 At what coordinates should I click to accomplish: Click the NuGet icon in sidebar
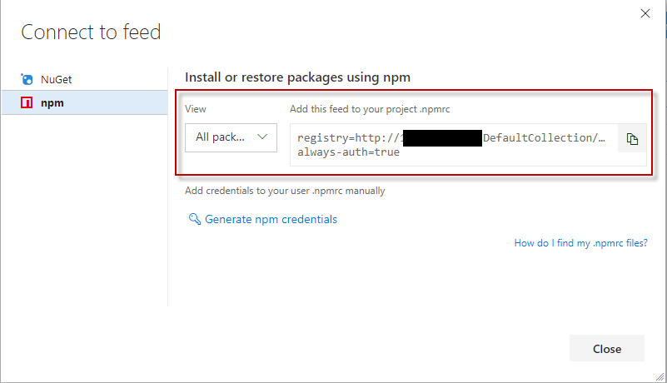tap(27, 80)
